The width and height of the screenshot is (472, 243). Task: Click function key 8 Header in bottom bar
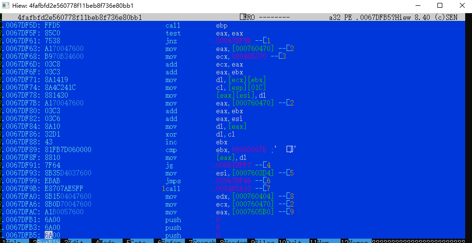pyautogui.click(x=234, y=242)
